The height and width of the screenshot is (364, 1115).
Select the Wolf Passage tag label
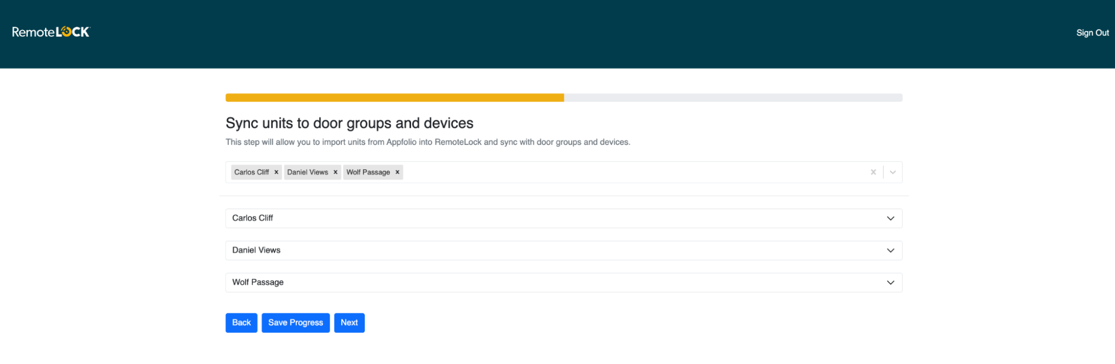[368, 172]
